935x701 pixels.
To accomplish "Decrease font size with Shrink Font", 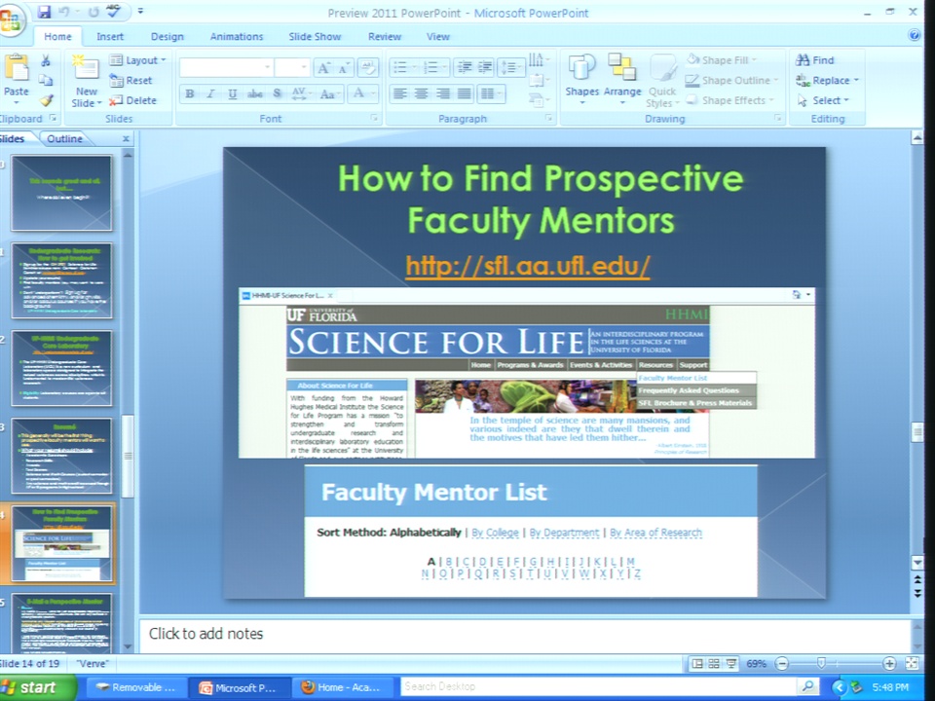I will point(344,68).
